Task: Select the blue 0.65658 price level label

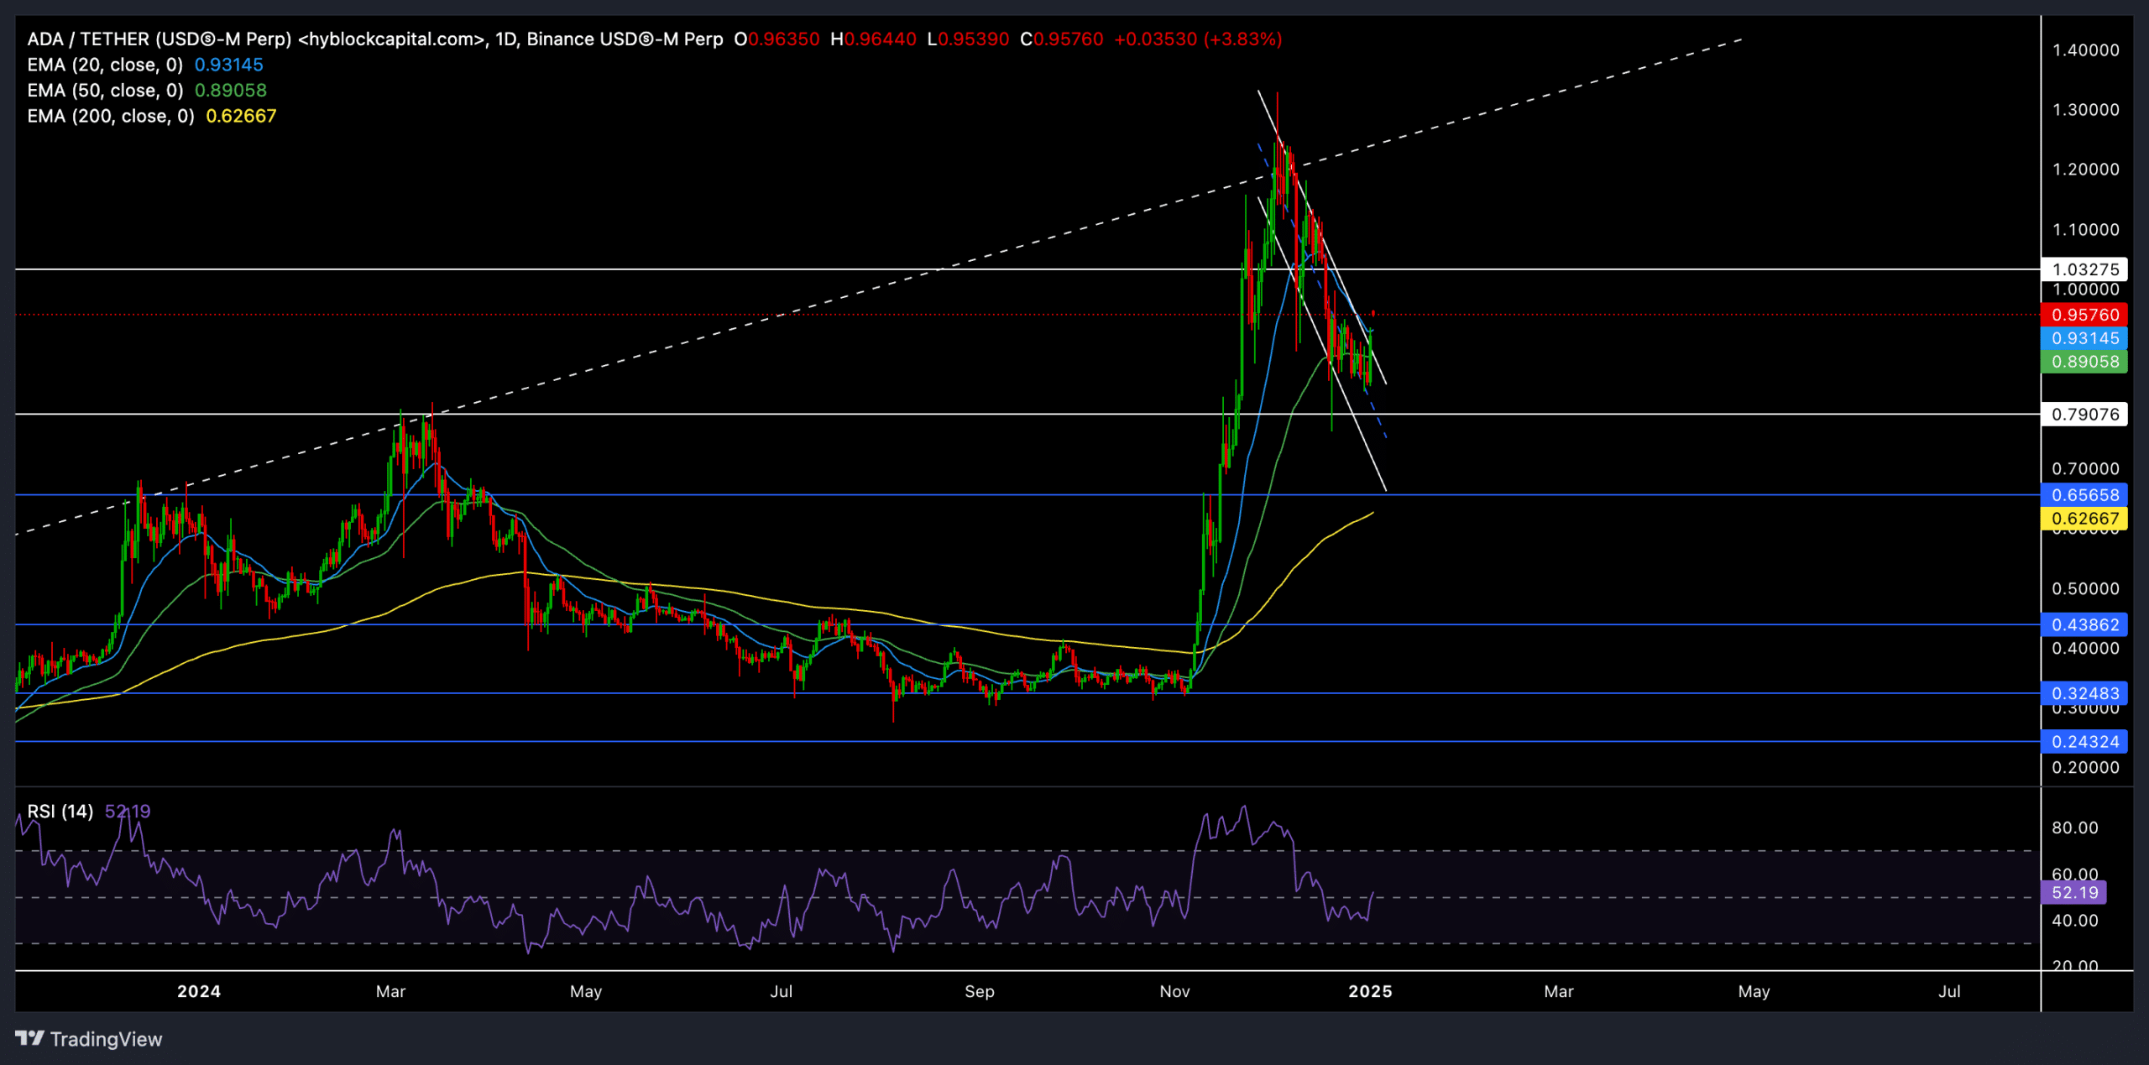Action: click(x=2084, y=495)
